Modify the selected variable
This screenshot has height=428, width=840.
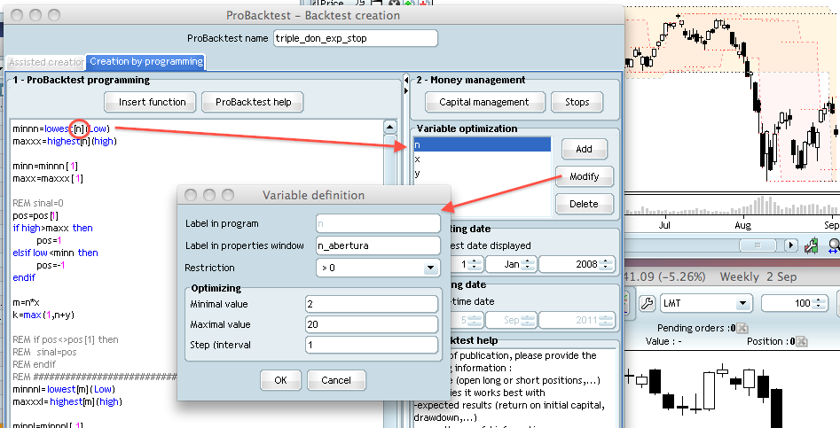pyautogui.click(x=584, y=176)
